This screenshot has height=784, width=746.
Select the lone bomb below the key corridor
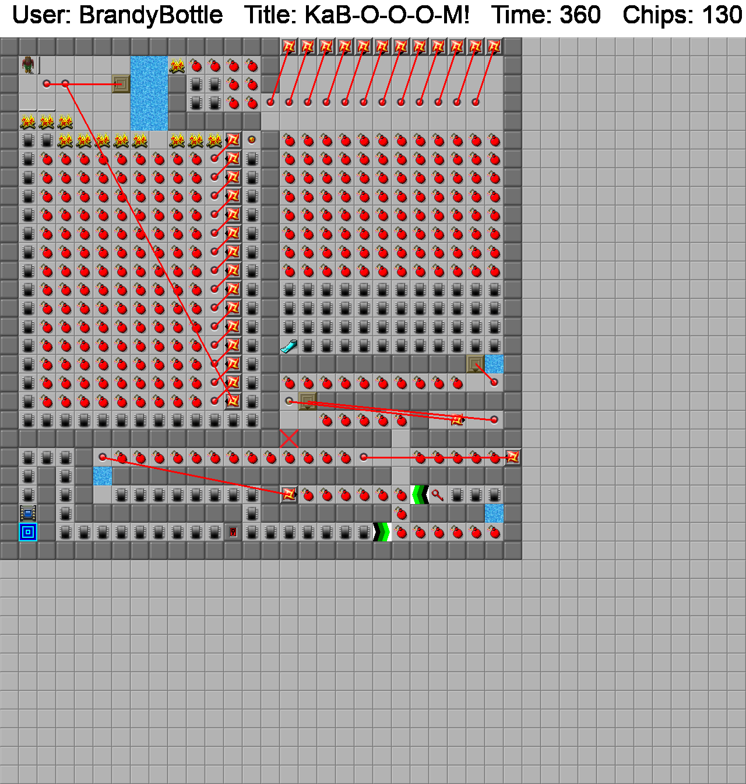tap(401, 514)
